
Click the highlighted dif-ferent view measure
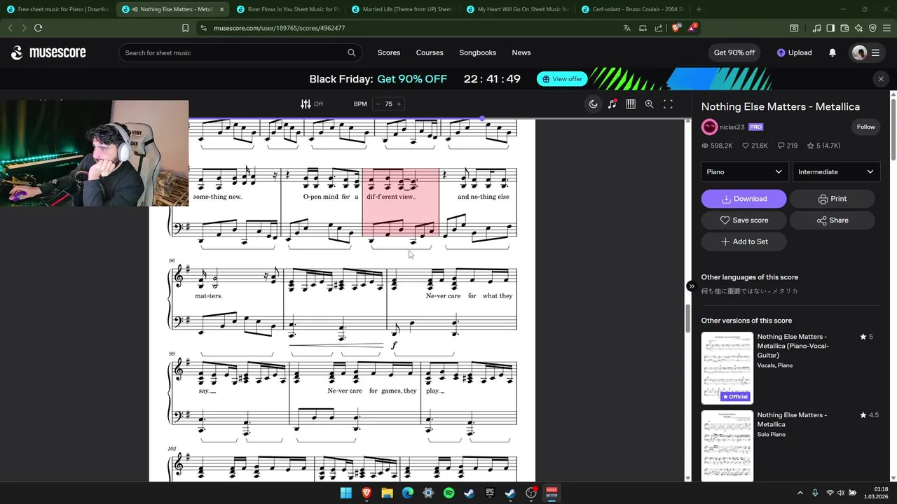click(401, 202)
